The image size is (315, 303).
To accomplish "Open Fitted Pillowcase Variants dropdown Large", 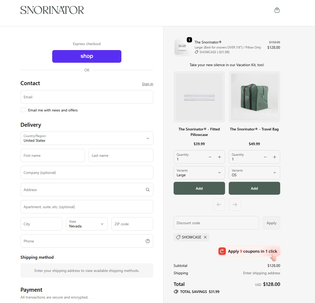I will [x=199, y=173].
